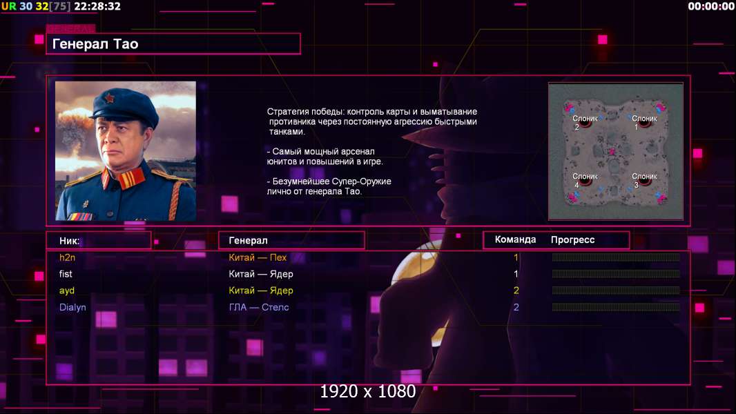Click h2n's loading progress bar
736x414 pixels.
[616, 257]
